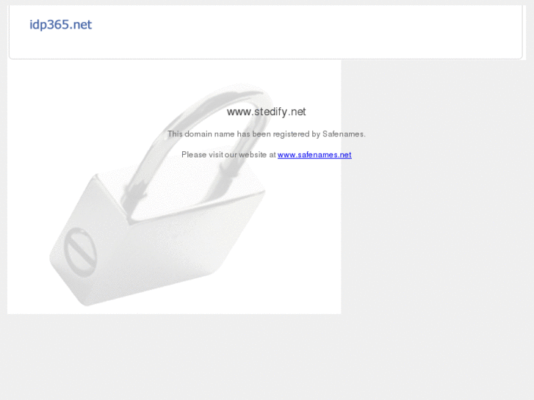Image resolution: width=534 pixels, height=400 pixels.
Task: Click the round keyhole on the padlock
Action: point(80,252)
